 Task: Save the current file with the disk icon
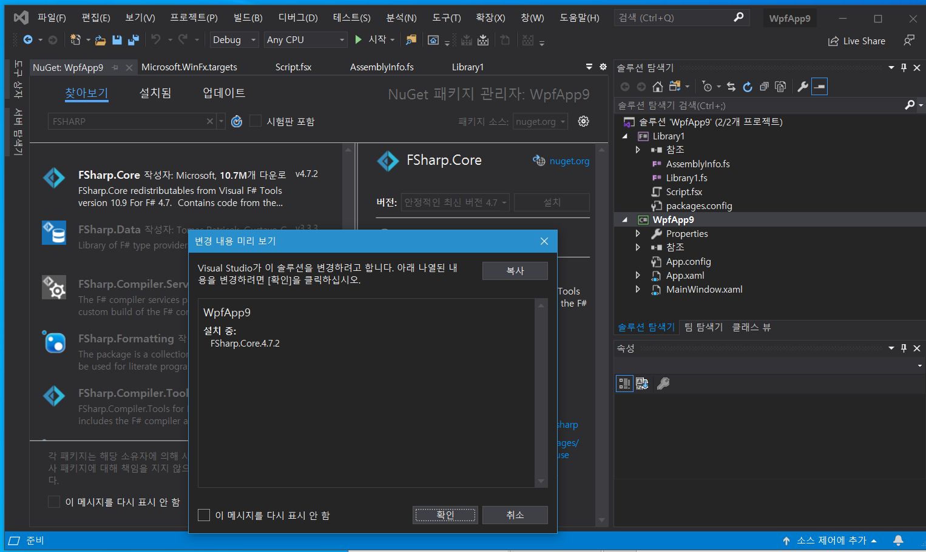point(117,40)
